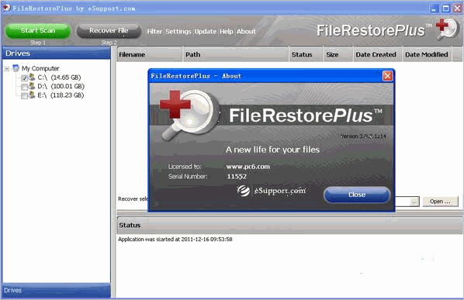Click the green Start Scan button
The height and width of the screenshot is (300, 464).
[x=38, y=31]
